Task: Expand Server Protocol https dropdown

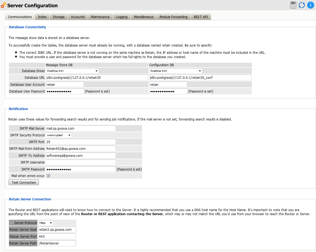Action: 46,223
